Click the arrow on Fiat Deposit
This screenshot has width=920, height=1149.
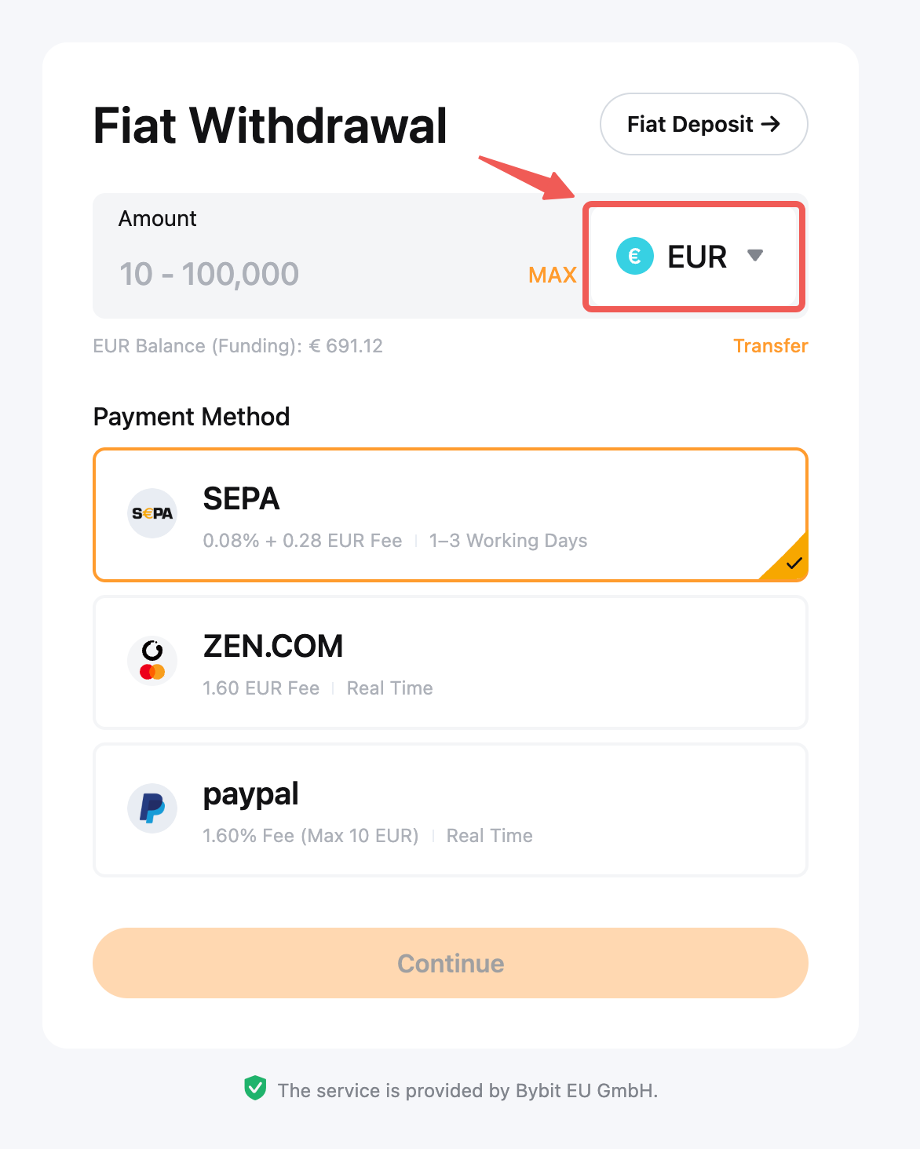pos(771,124)
